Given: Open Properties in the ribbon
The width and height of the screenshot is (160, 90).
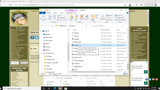Looking at the screenshot, I should 103,17.
